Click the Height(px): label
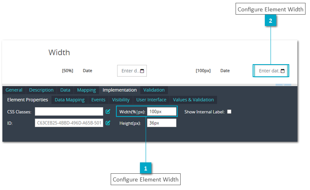The height and width of the screenshot is (190, 310). click(x=130, y=123)
